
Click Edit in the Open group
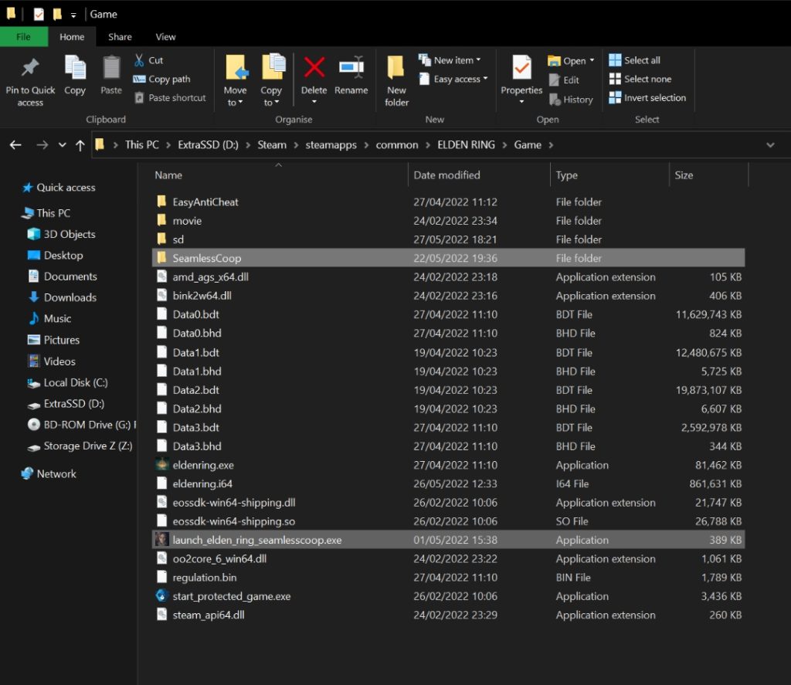coord(564,80)
